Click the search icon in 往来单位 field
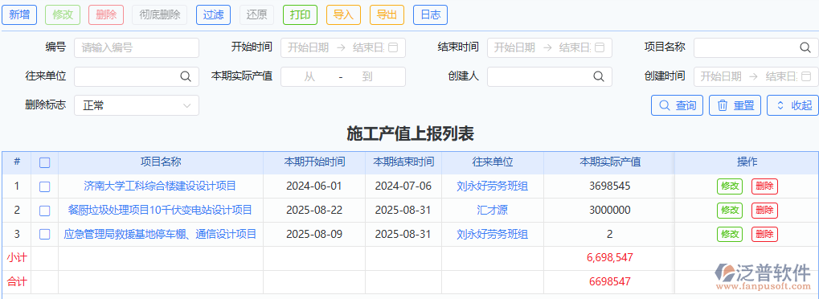The height and width of the screenshot is (299, 819). pyautogui.click(x=186, y=76)
